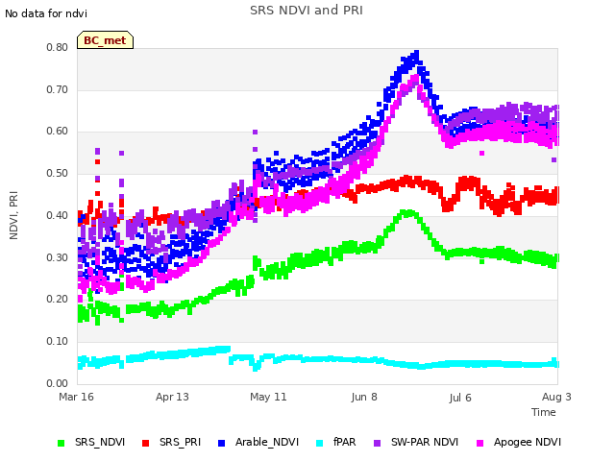The width and height of the screenshot is (615, 461).
Task: Click the isolated purple outlier point above May 11
Action: [x=255, y=133]
